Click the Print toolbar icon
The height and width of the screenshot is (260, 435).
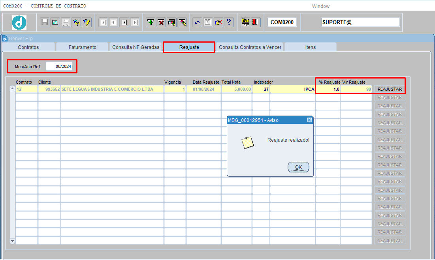66,22
